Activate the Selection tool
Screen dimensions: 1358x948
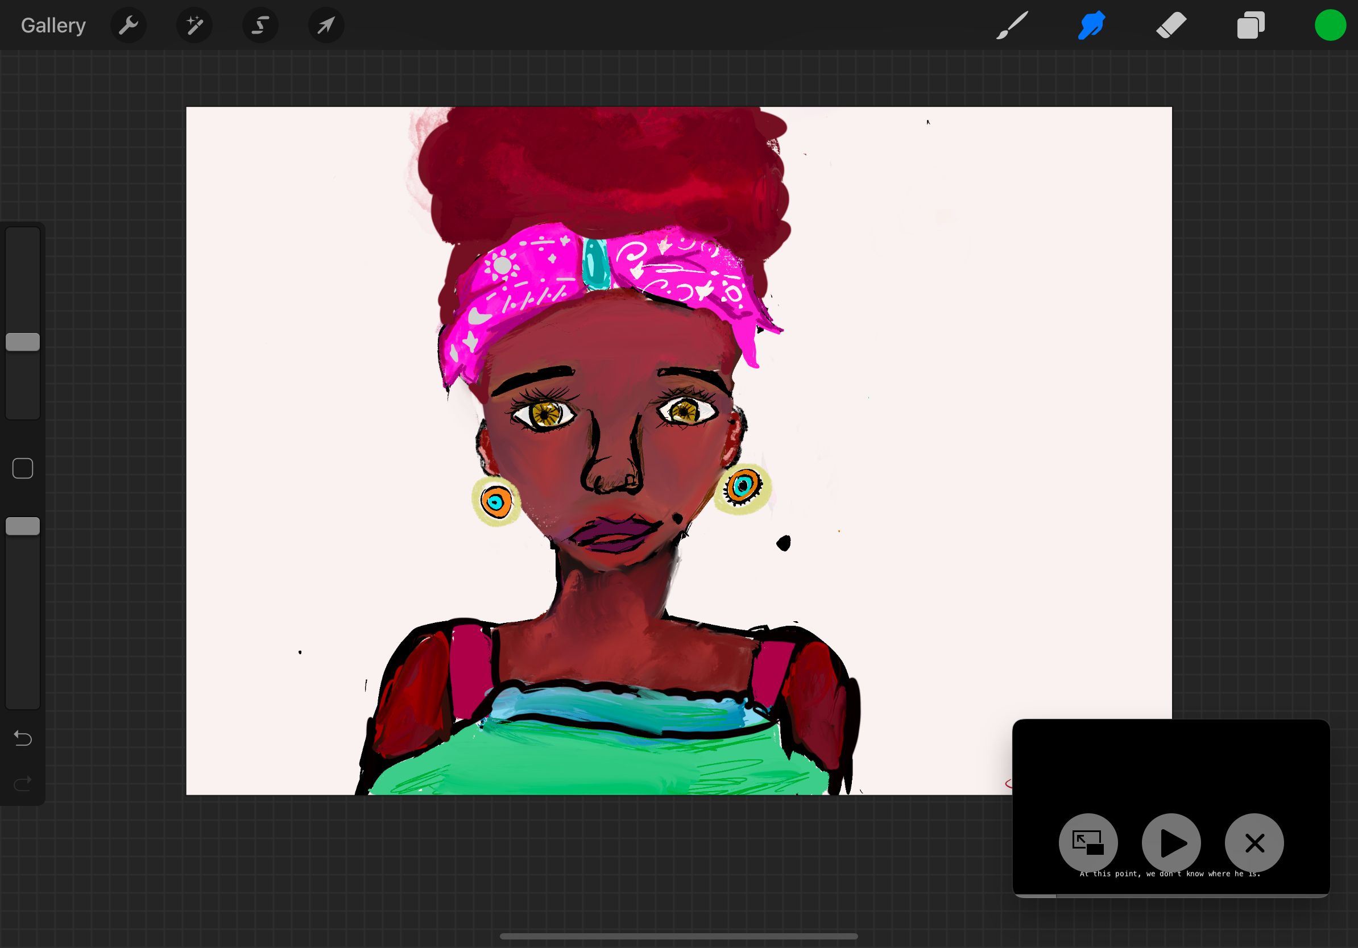pyautogui.click(x=260, y=26)
